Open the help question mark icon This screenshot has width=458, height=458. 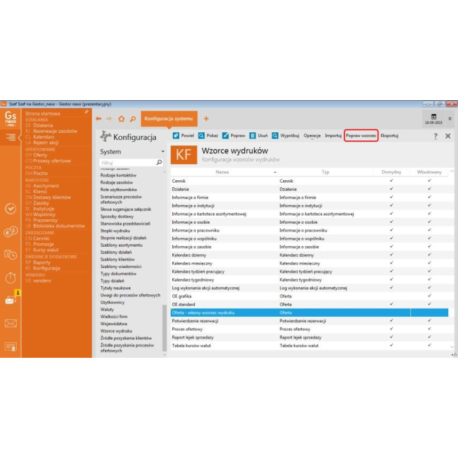(x=435, y=136)
